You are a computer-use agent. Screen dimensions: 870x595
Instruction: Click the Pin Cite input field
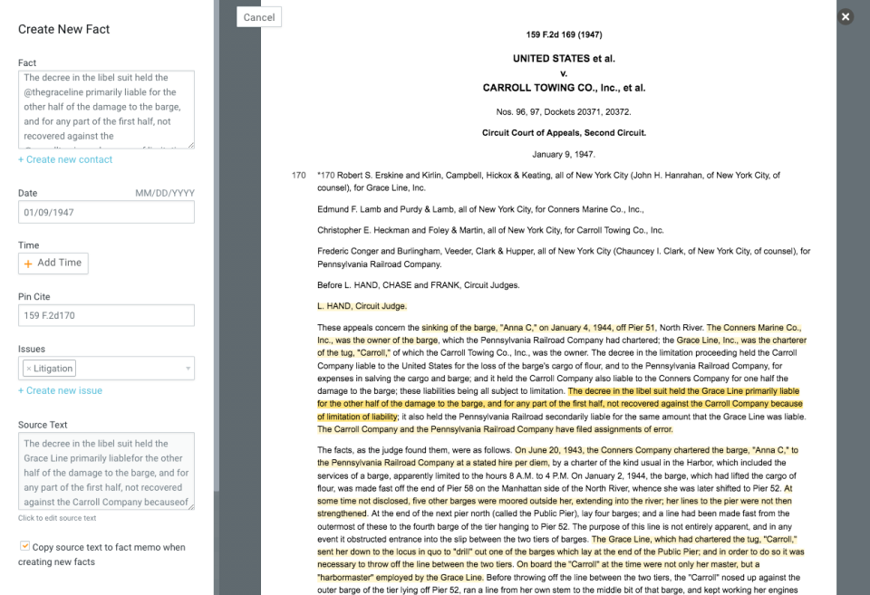click(x=107, y=315)
